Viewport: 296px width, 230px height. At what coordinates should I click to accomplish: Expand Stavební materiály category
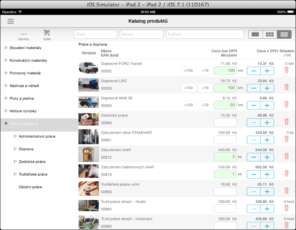tap(6, 48)
